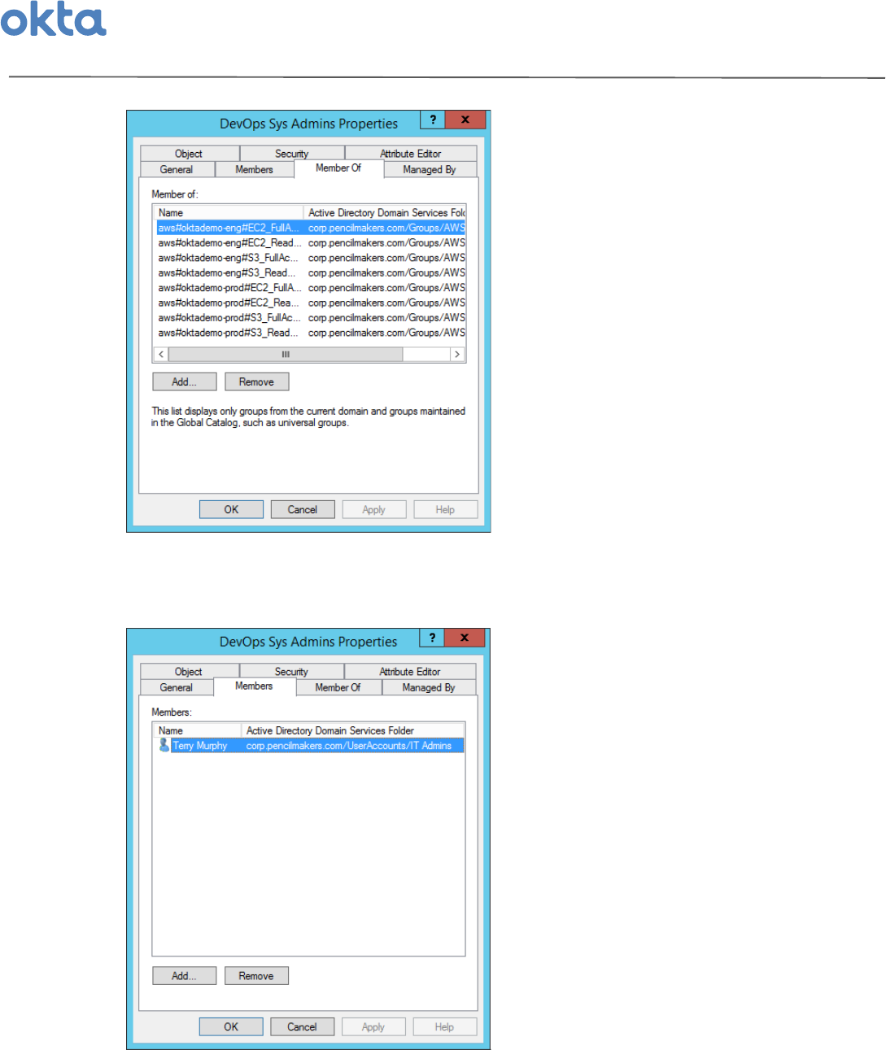Open the Managed By tab in the lower dialog
The height and width of the screenshot is (1050, 886).
(x=429, y=687)
